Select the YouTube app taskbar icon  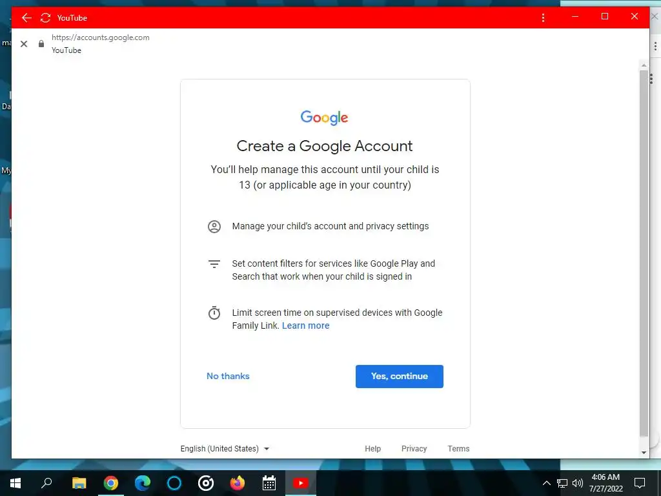click(x=301, y=483)
